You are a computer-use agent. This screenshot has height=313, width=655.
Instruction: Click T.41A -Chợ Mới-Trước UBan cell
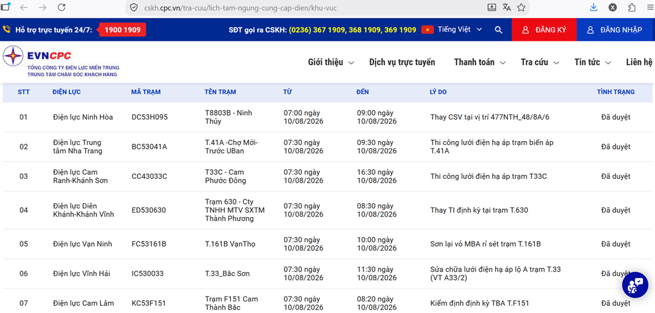click(x=232, y=147)
